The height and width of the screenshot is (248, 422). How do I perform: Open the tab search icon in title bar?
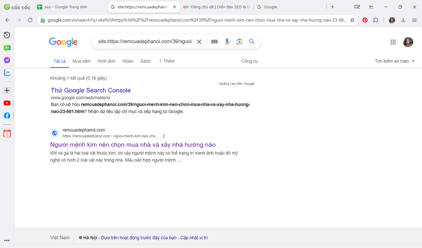point(357,7)
